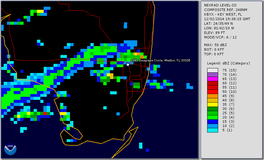This screenshot has width=264, height=160.
Task: Select the 70 dBZ purple legend swatch
Action: [212, 75]
